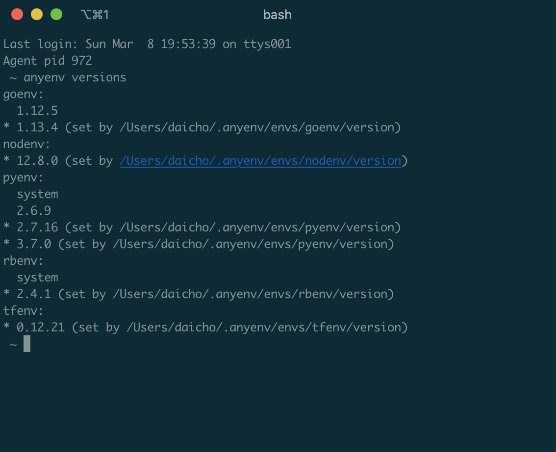Click the 'anyenv versions' command text
This screenshot has height=452, width=556.
point(75,77)
